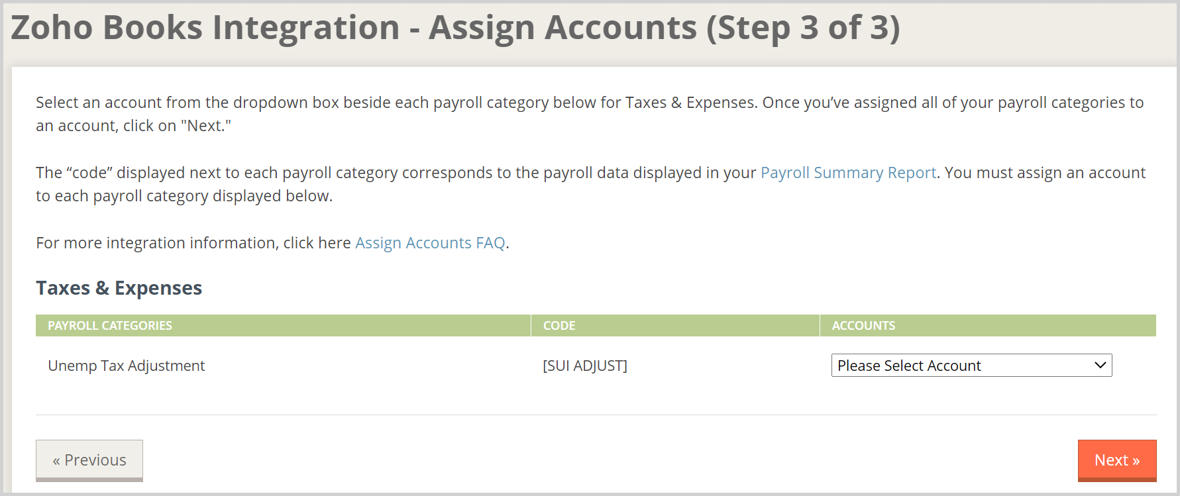Click the Unemp Tax Adjustment category label

[125, 365]
